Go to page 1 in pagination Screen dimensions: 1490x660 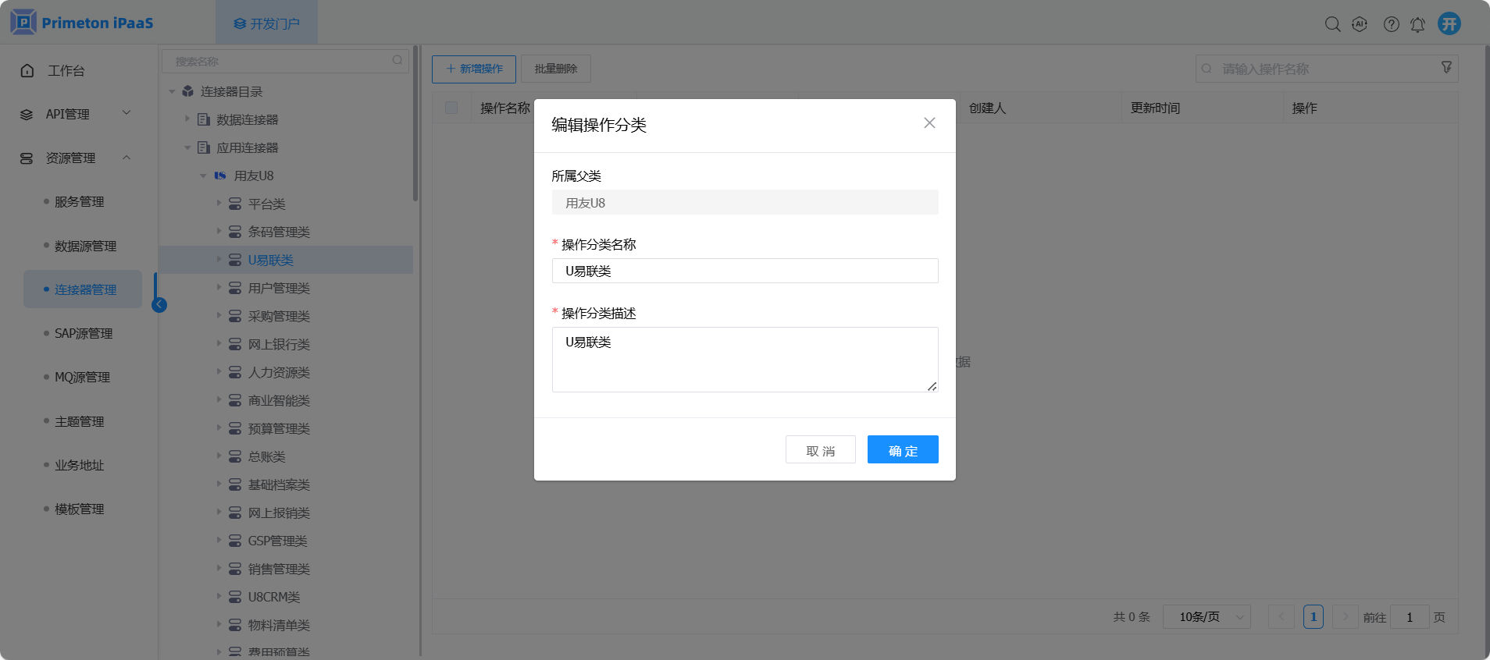click(x=1314, y=617)
